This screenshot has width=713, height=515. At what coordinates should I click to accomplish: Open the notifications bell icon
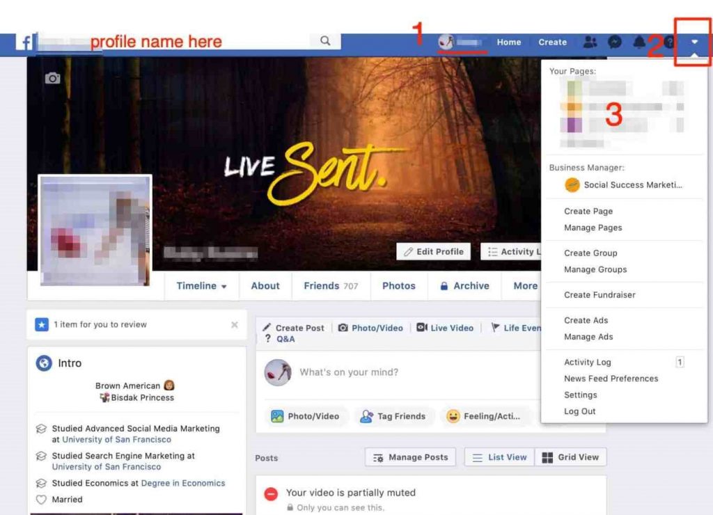[638, 42]
